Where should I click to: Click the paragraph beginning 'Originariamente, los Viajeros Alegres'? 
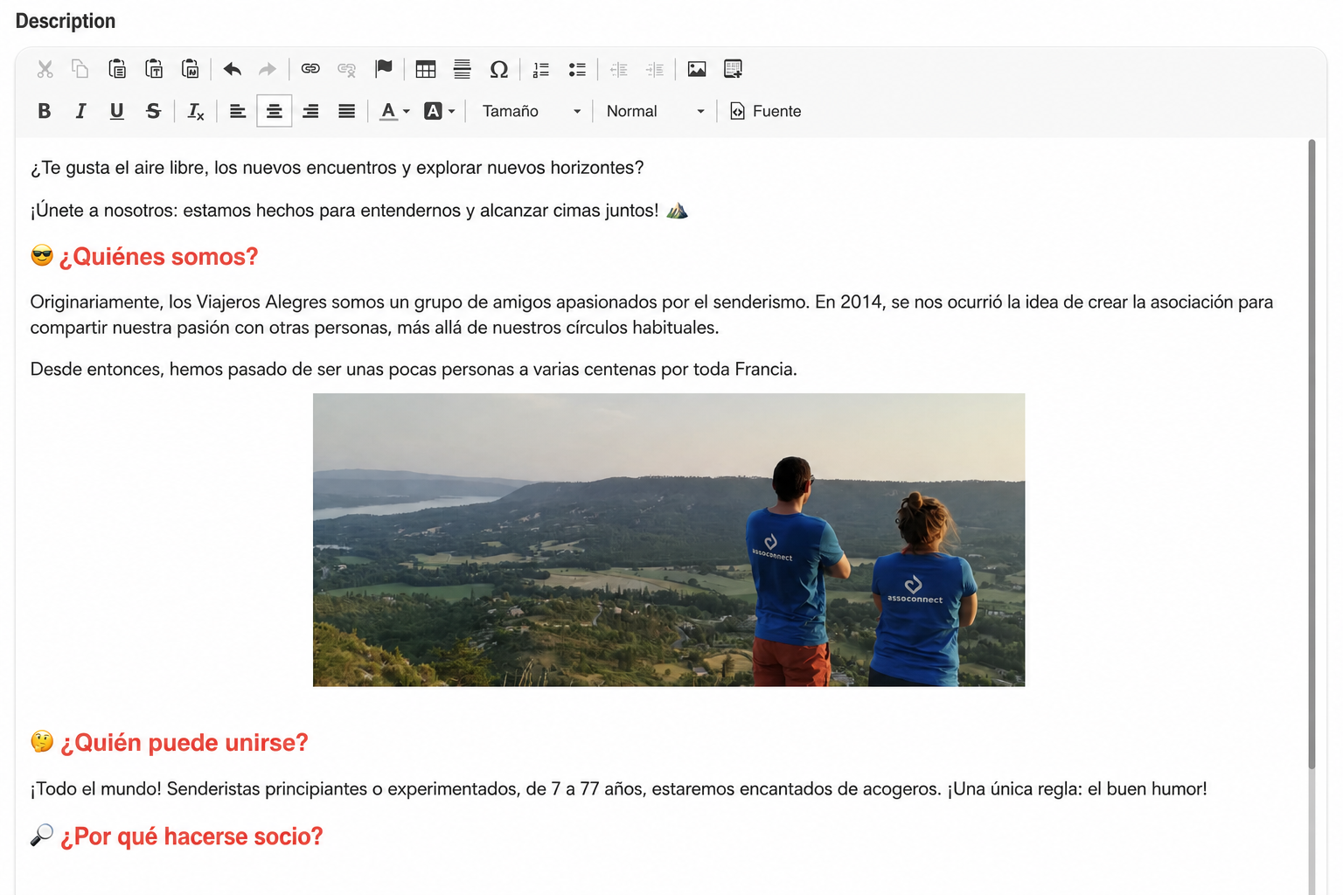(x=652, y=315)
